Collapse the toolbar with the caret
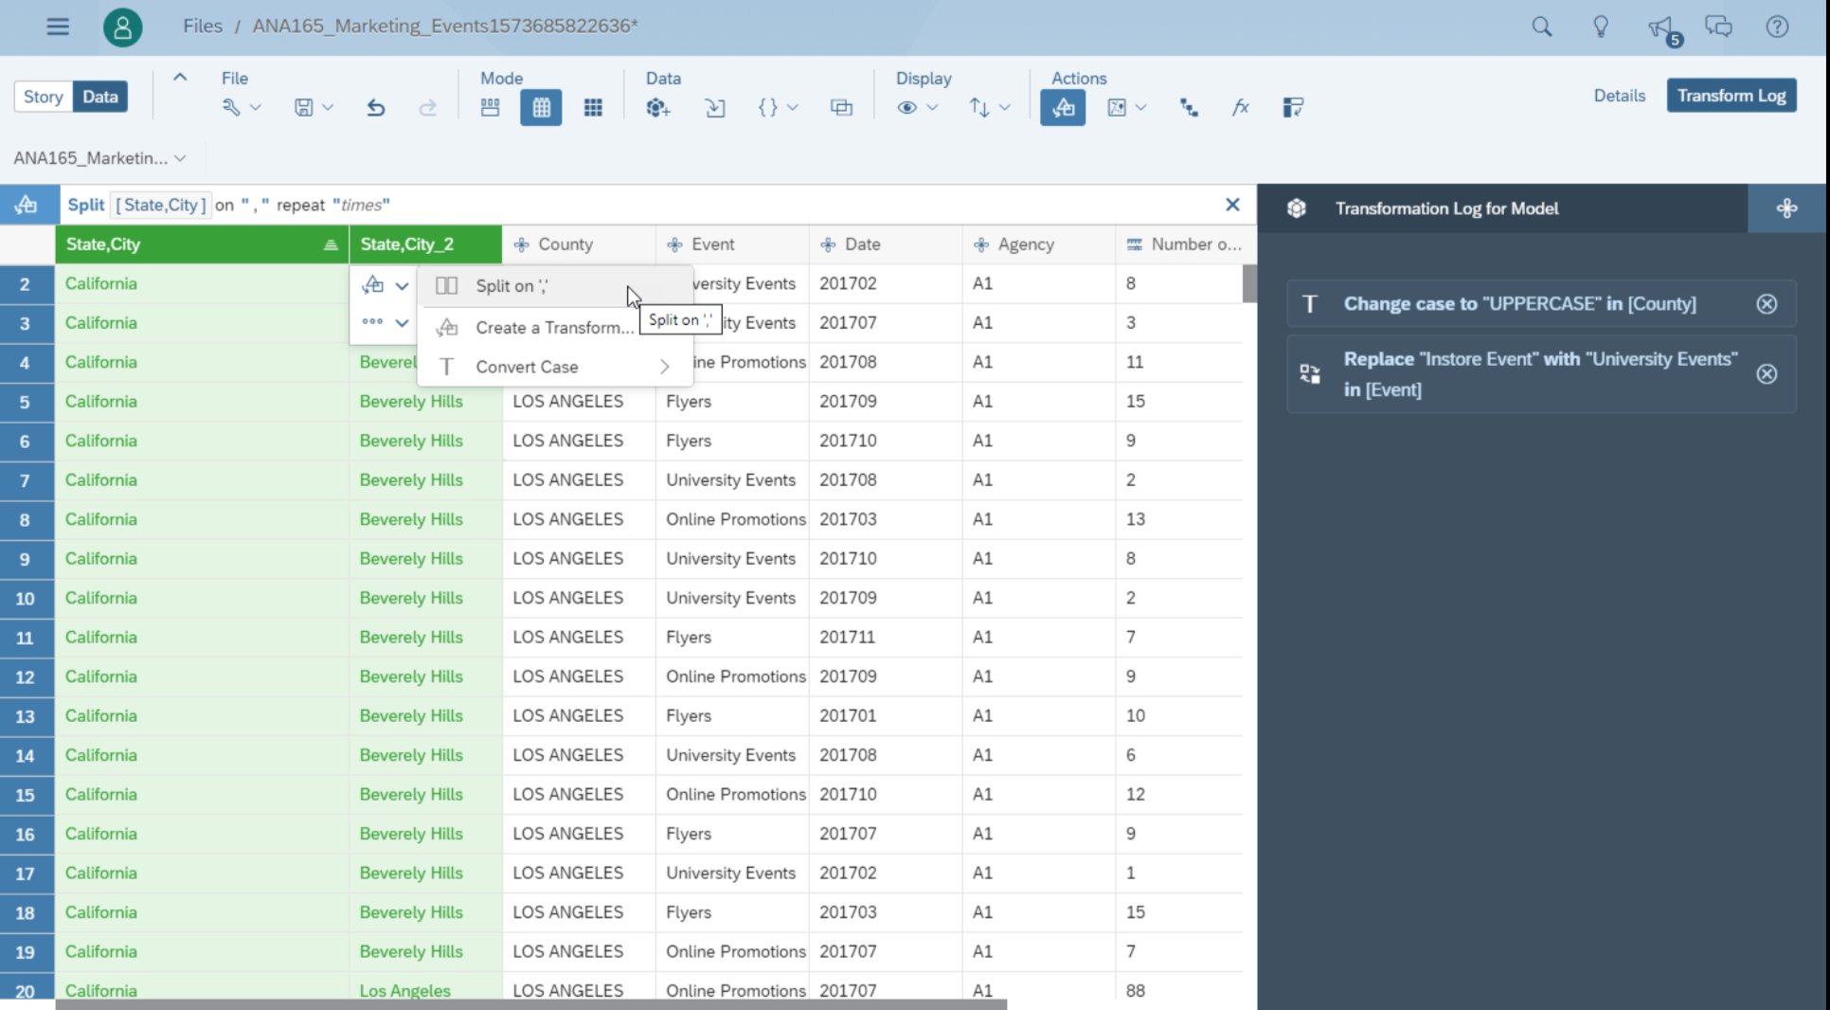 point(180,78)
